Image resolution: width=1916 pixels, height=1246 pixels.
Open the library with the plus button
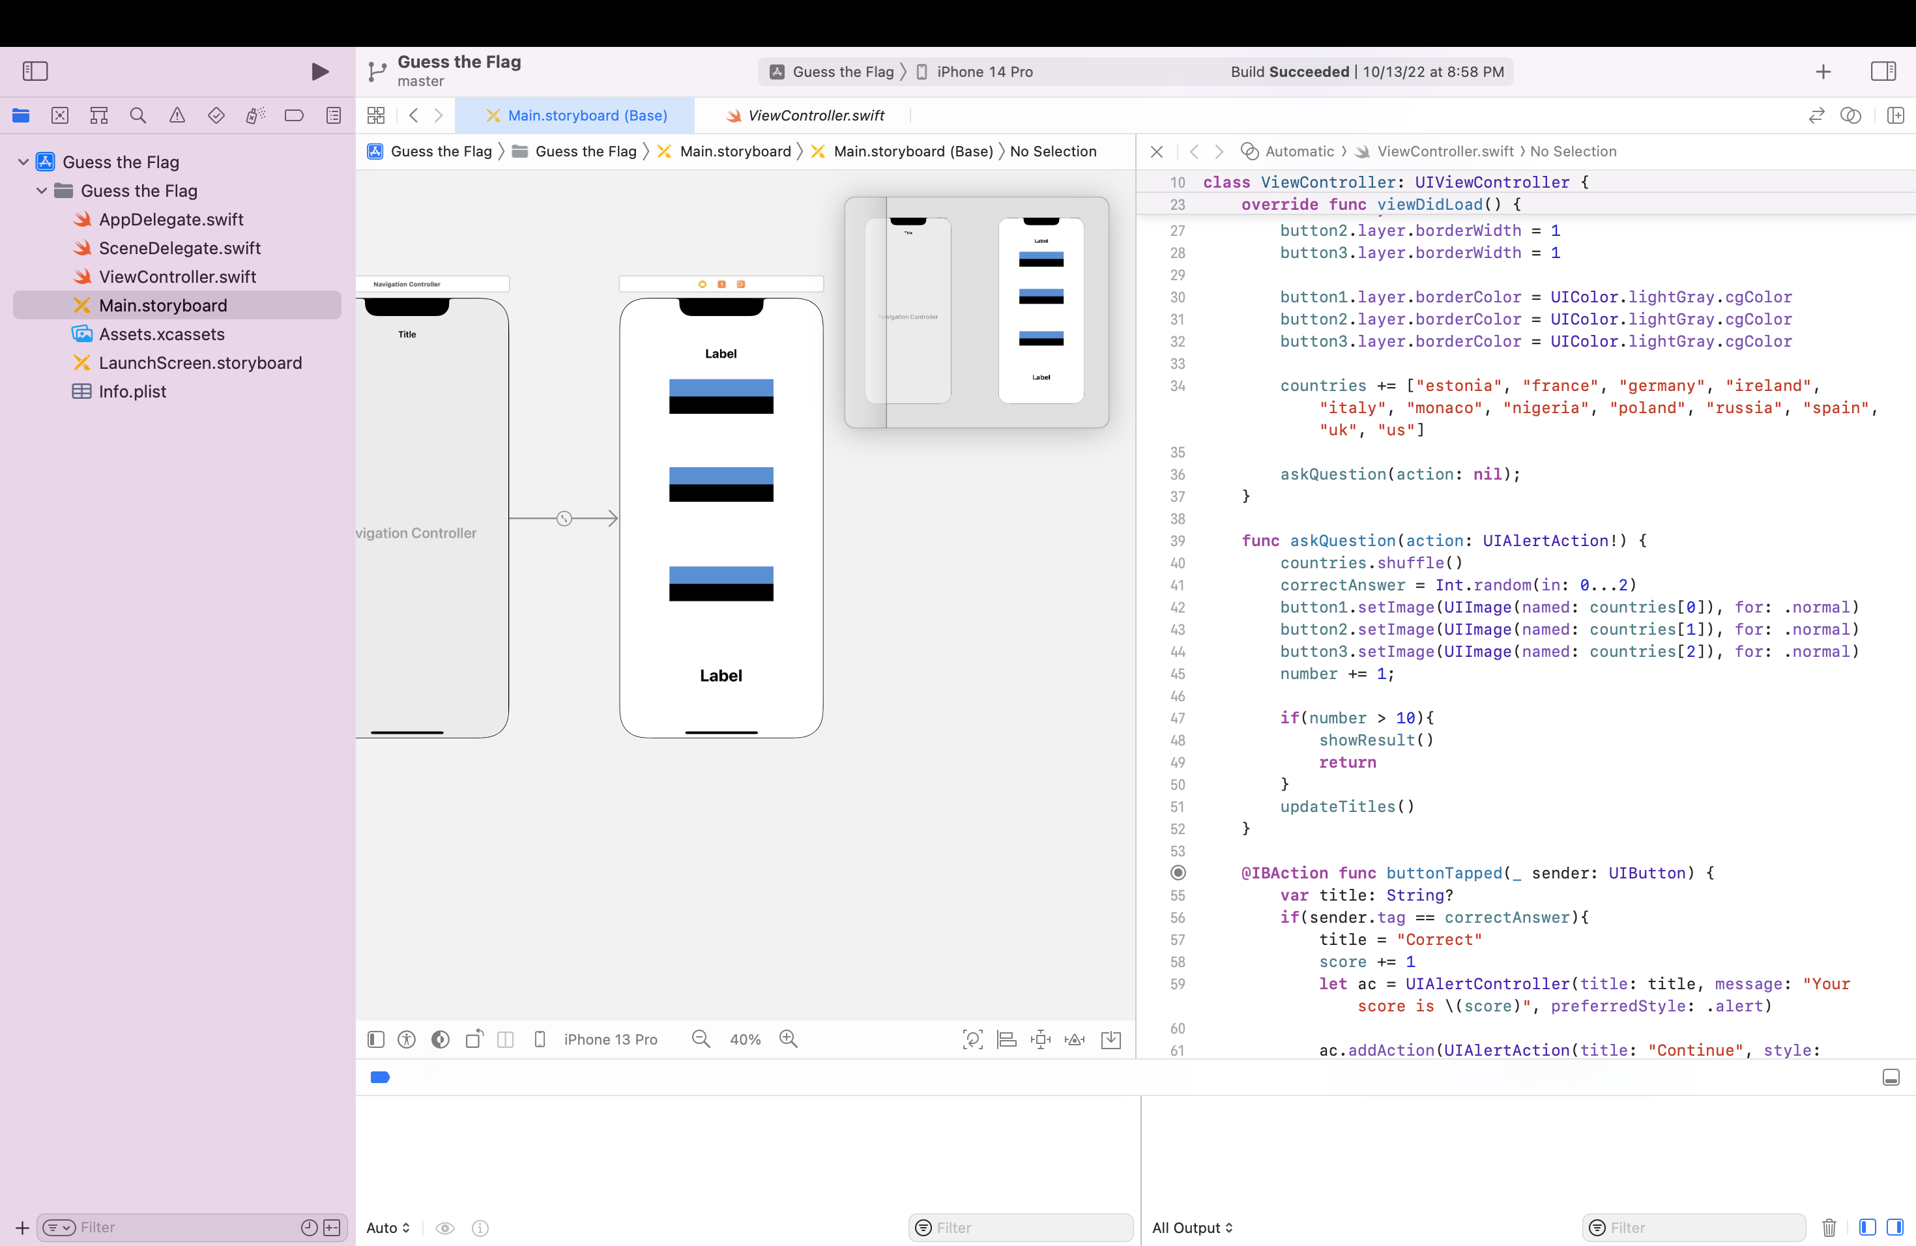(1823, 72)
